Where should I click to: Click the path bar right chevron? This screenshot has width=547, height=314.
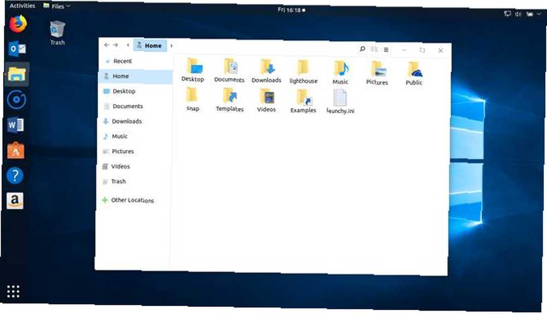point(171,46)
